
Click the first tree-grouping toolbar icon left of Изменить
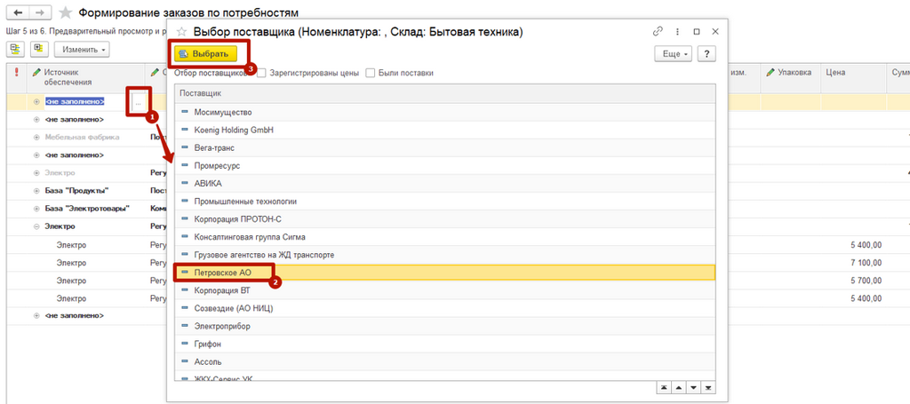[15, 49]
